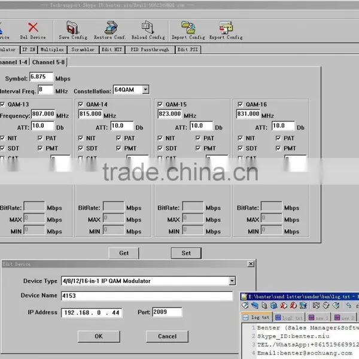Click the Save icon in Notepad++ toolbar
The width and height of the screenshot is (359, 359).
[x=264, y=305]
